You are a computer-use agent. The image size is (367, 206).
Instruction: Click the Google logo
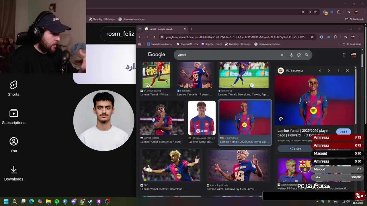156,55
